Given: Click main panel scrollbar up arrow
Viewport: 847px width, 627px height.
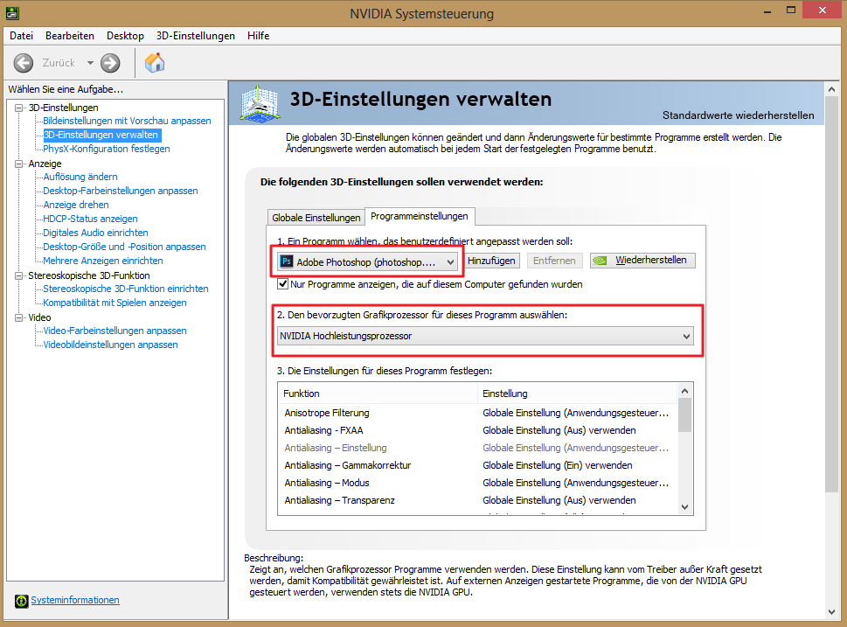Looking at the screenshot, I should coord(832,89).
